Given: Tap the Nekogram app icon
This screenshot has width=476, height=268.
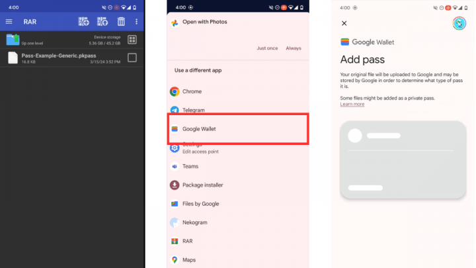Looking at the screenshot, I should 175,222.
